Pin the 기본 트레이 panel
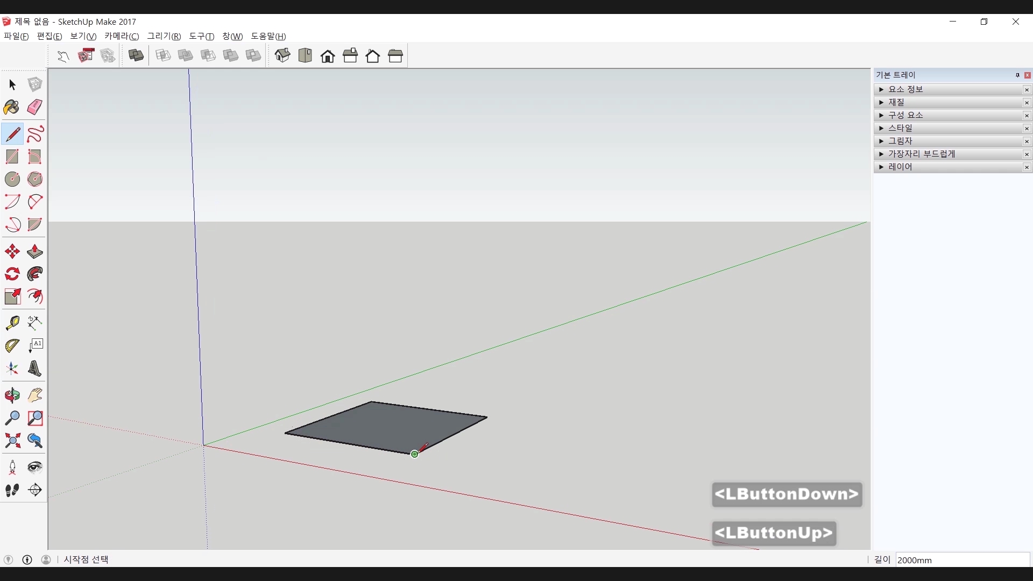This screenshot has width=1033, height=581. click(1017, 75)
